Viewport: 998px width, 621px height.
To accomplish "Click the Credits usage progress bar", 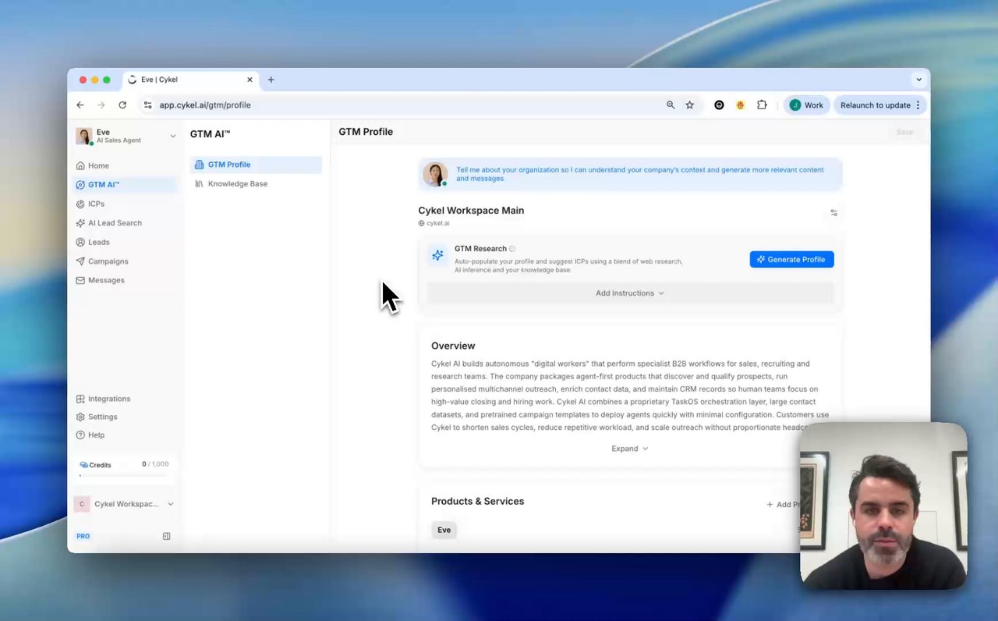I will click(124, 475).
